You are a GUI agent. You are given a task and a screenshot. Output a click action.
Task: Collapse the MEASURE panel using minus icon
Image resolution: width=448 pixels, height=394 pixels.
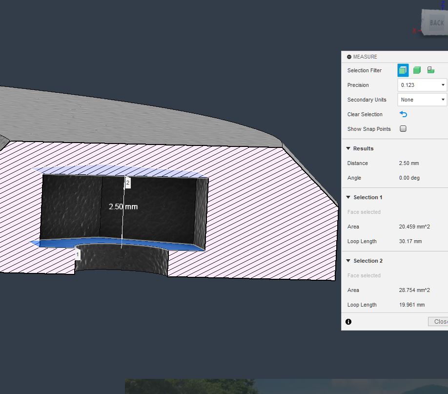coord(349,57)
